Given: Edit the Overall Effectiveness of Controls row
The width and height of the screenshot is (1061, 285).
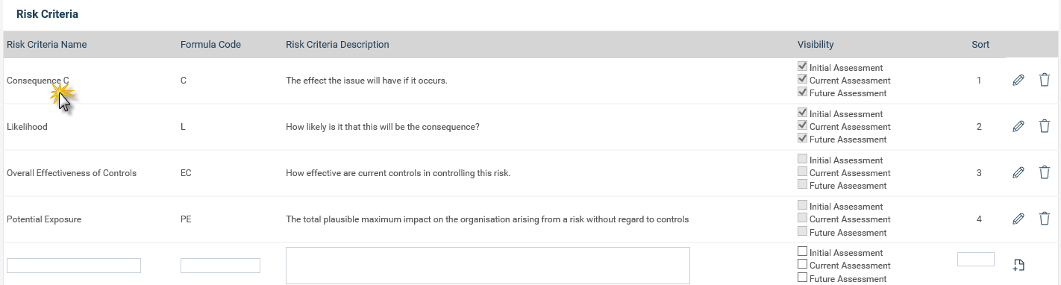Looking at the screenshot, I should (x=1018, y=172).
